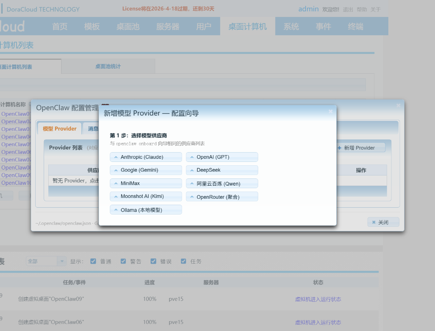The width and height of the screenshot is (435, 331).
Task: Choose the Anthropic (Claude) provider
Action: [x=146, y=157]
